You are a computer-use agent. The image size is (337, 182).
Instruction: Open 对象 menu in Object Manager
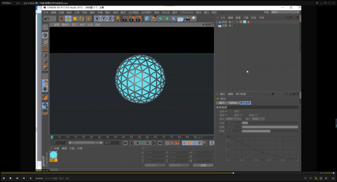[x=246, y=18]
